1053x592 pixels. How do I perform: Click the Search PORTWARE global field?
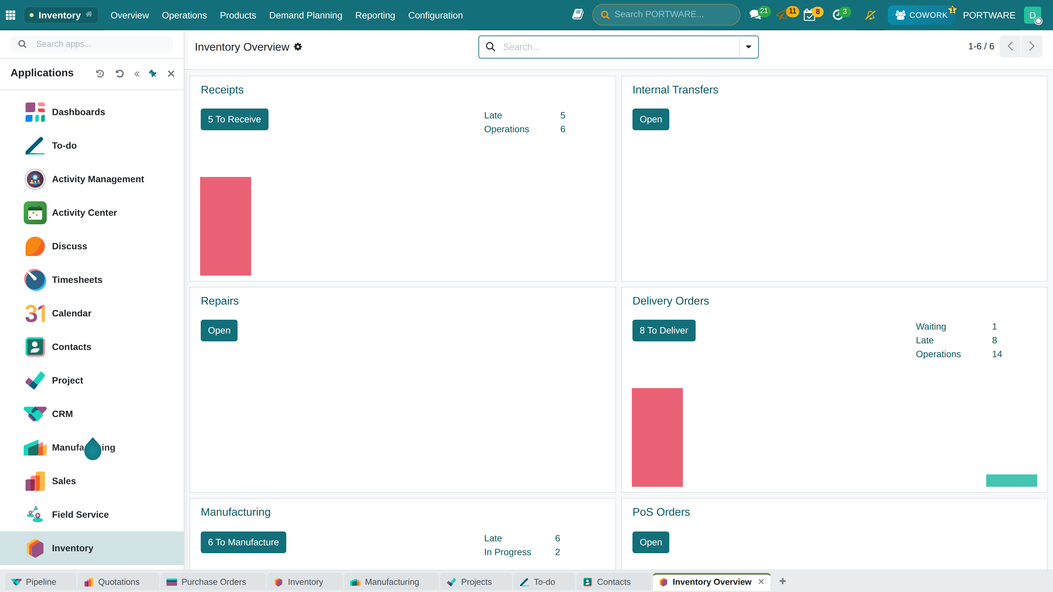666,14
